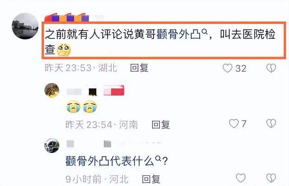
Task: Tap search icon after 颧骨外凸 in top comment
Action: tap(205, 32)
